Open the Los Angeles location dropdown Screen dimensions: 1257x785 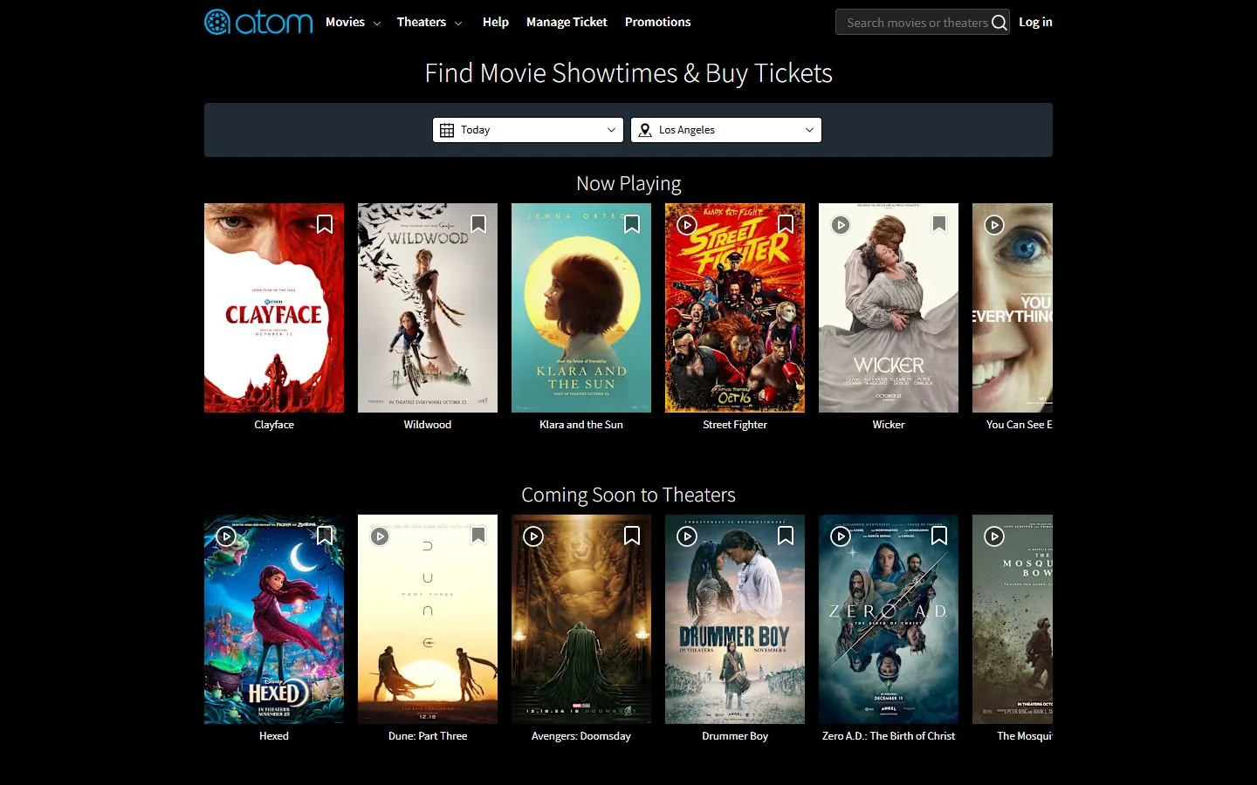click(726, 130)
